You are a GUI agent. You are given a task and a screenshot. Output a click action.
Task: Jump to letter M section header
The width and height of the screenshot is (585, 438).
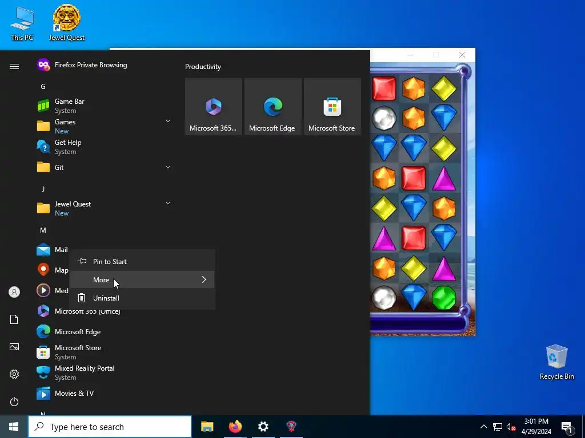[43, 230]
